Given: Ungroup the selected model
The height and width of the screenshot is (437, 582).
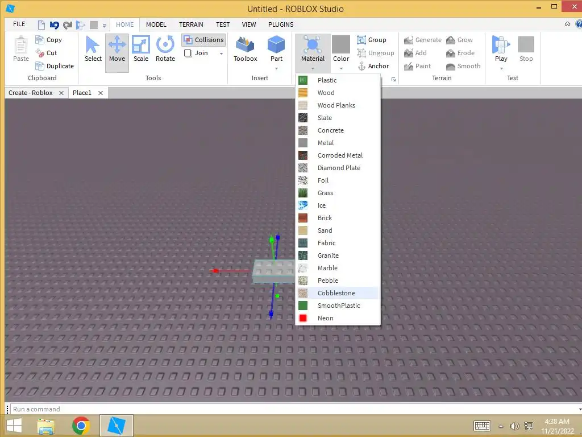Looking at the screenshot, I should point(376,53).
